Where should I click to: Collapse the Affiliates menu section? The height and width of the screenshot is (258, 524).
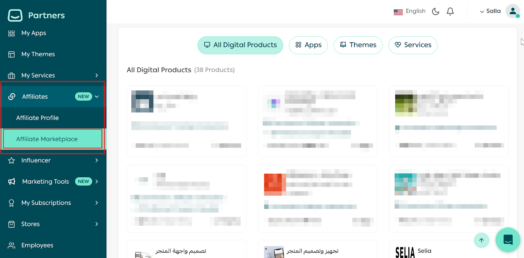pos(97,96)
